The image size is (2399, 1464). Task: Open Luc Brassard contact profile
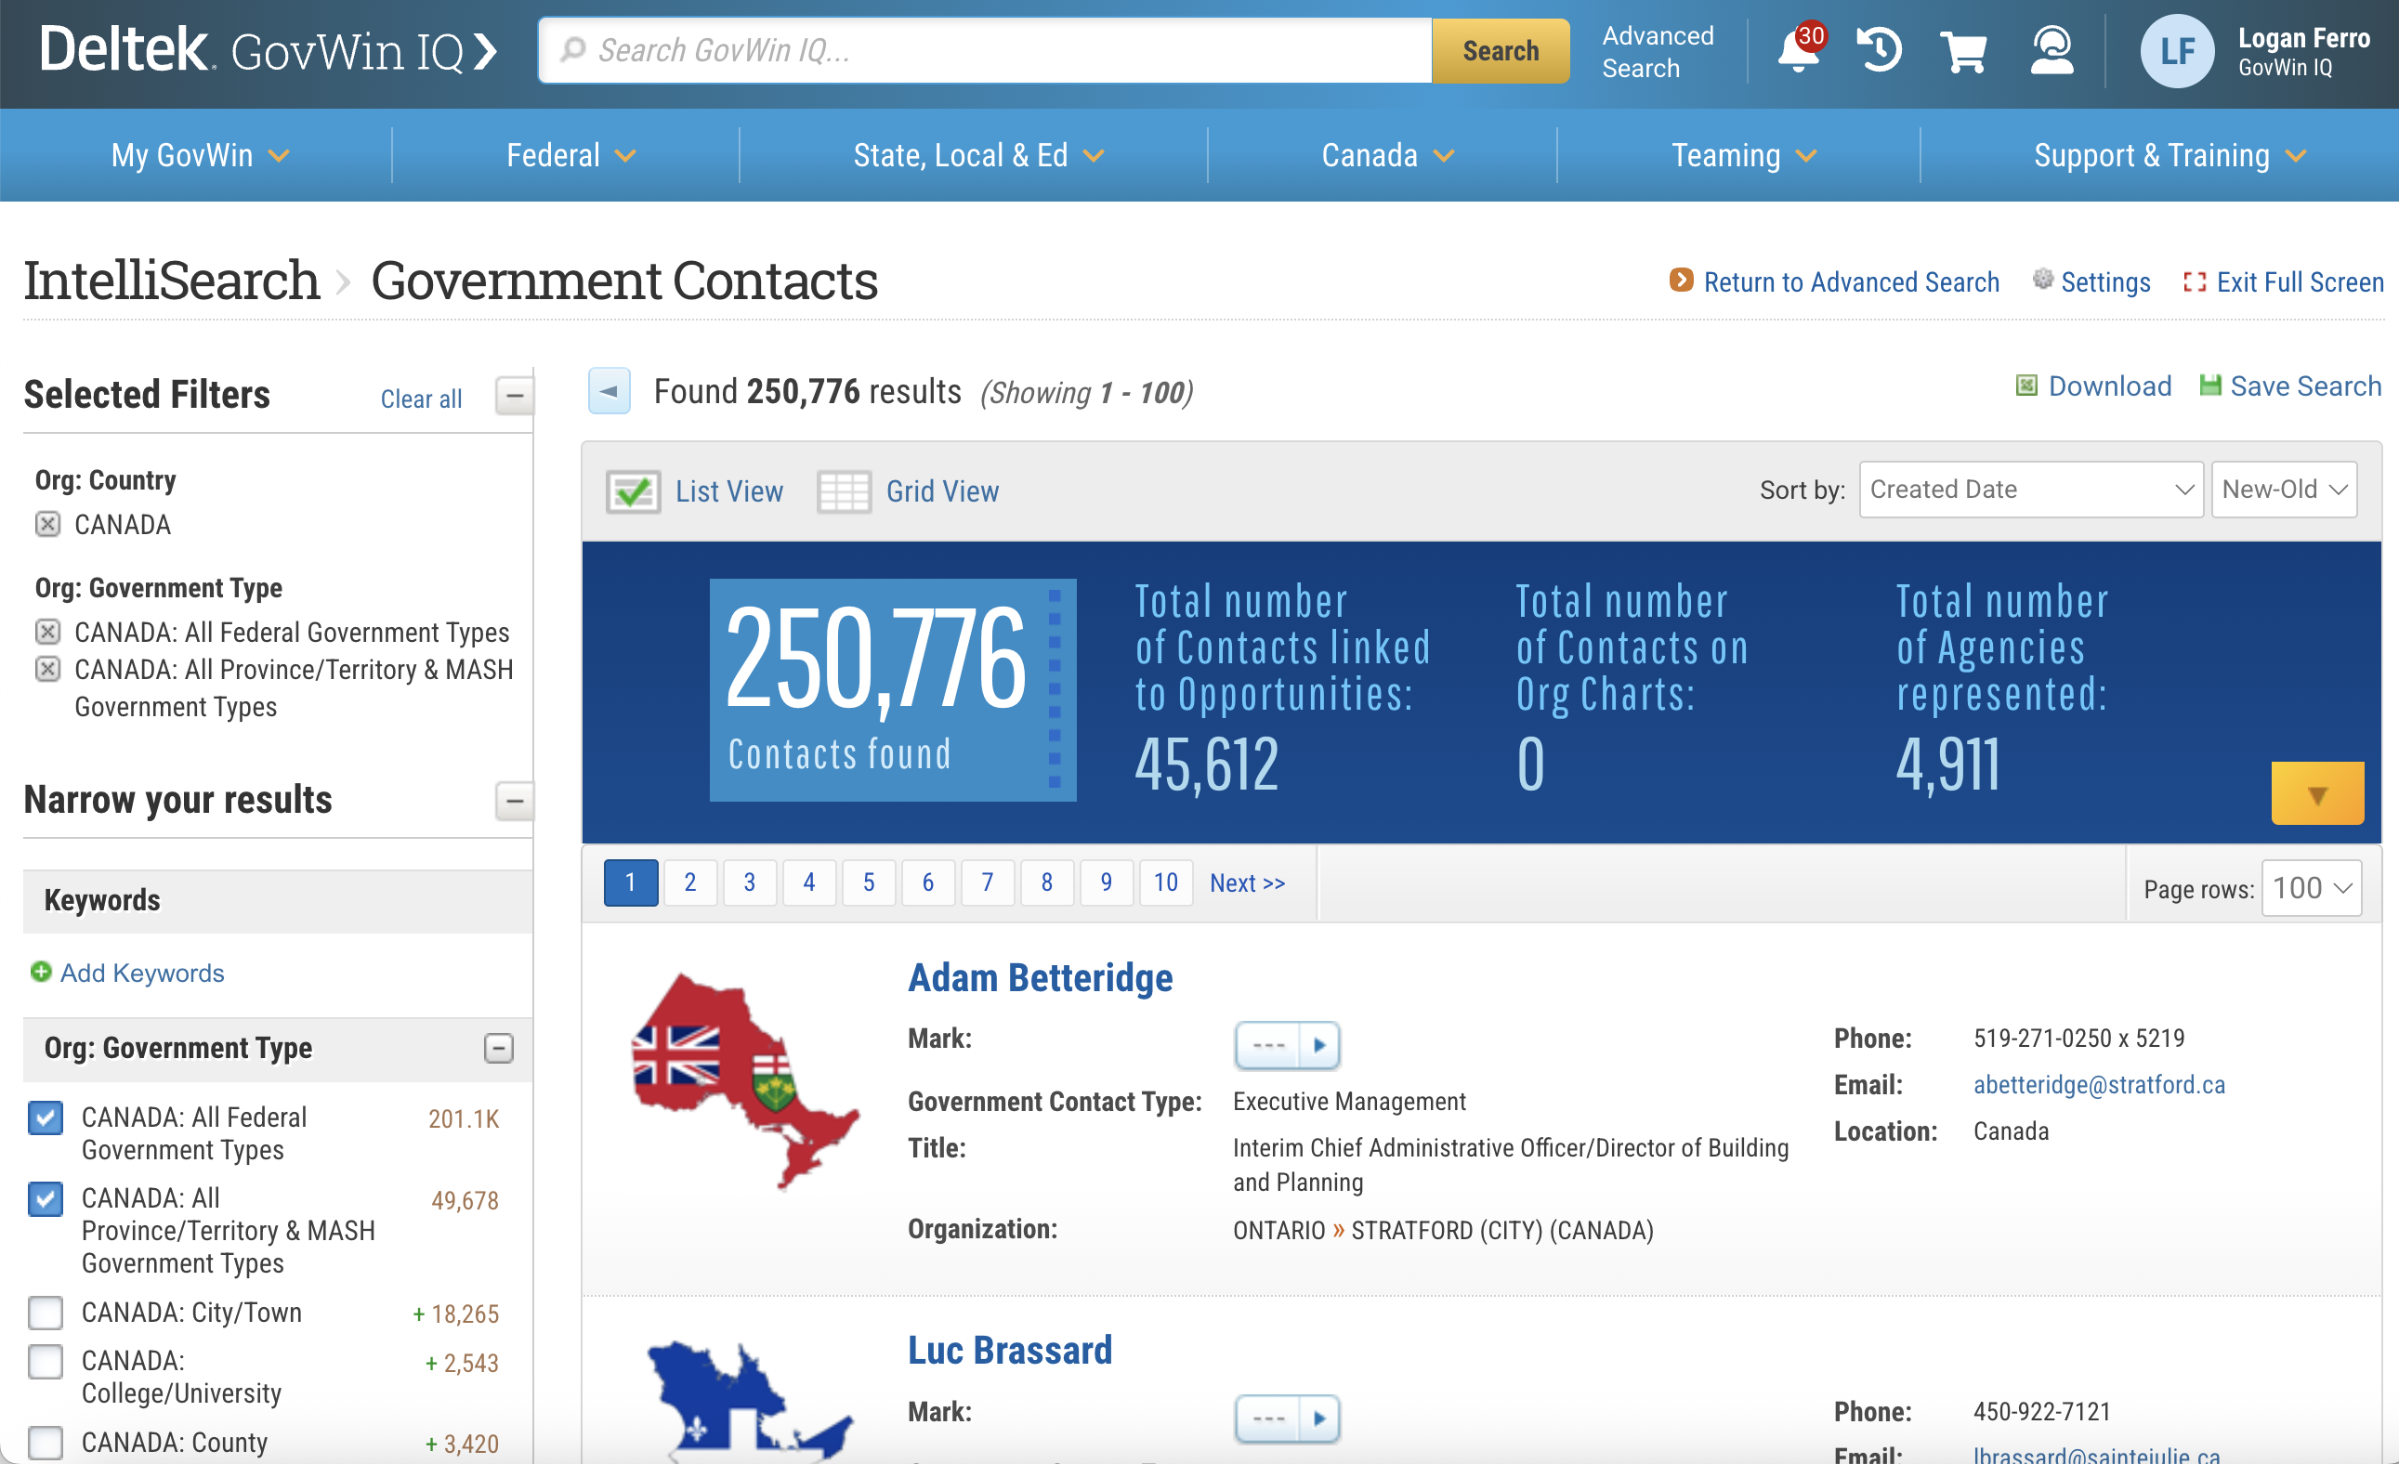click(x=1010, y=1349)
